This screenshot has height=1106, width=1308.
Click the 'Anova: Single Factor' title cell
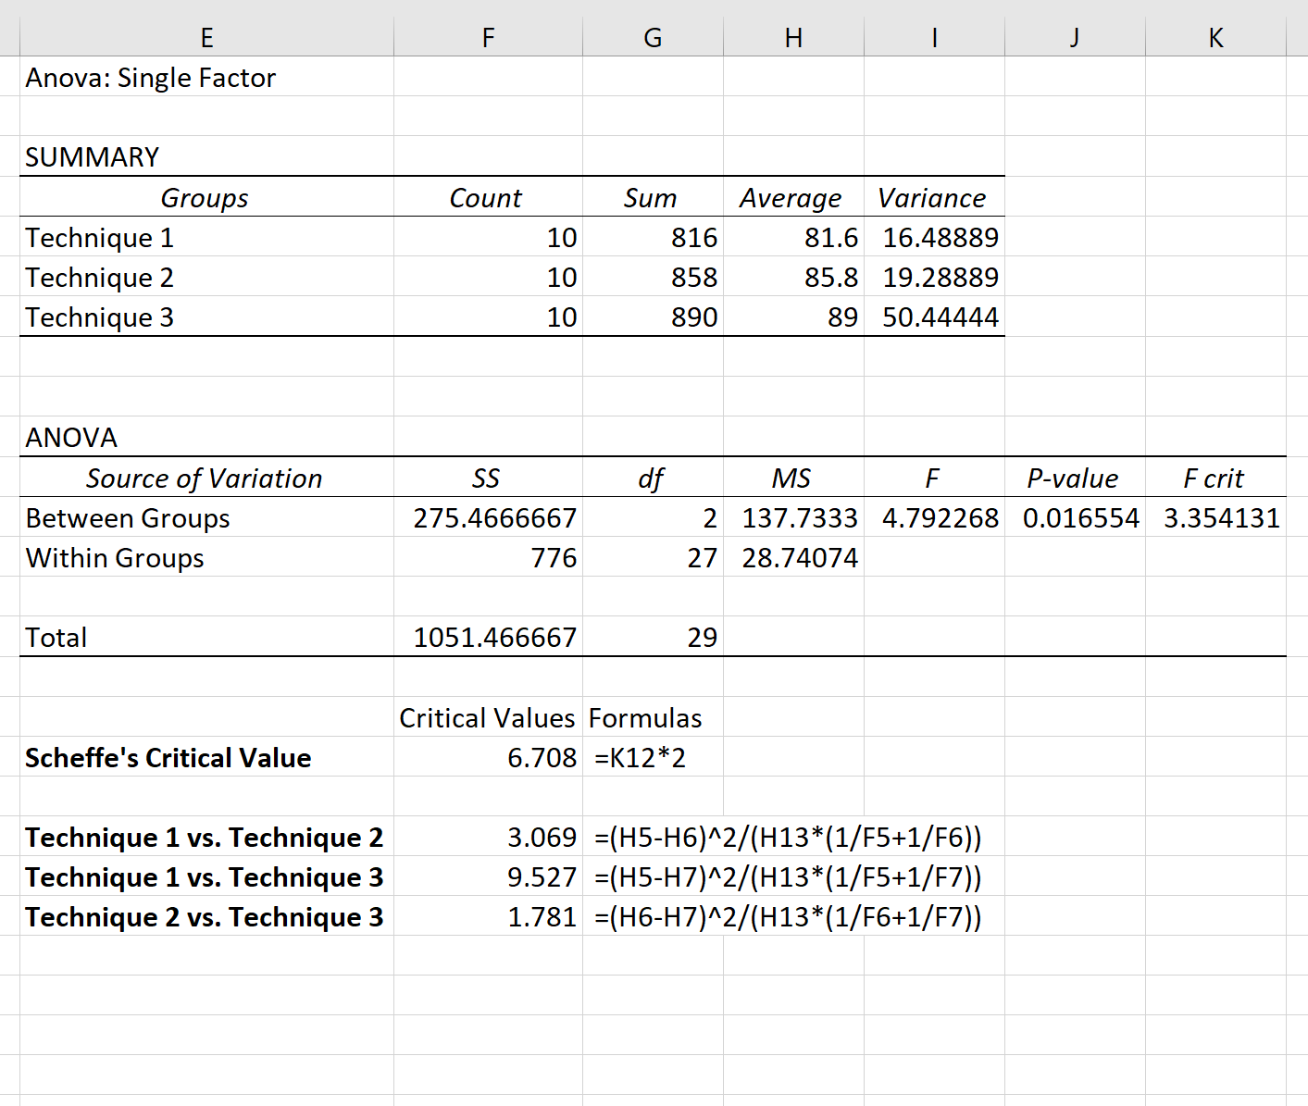click(206, 77)
